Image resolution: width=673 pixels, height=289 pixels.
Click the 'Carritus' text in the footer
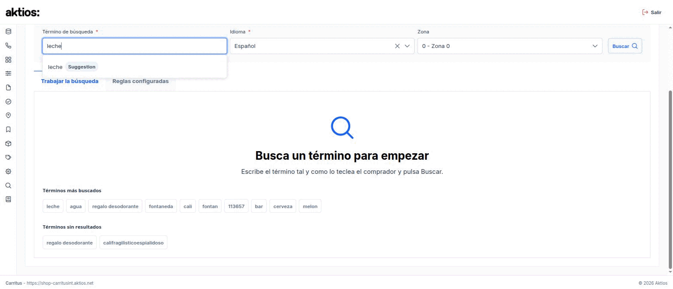click(x=14, y=283)
